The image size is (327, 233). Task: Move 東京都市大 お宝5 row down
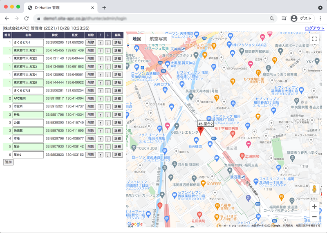(x=108, y=83)
